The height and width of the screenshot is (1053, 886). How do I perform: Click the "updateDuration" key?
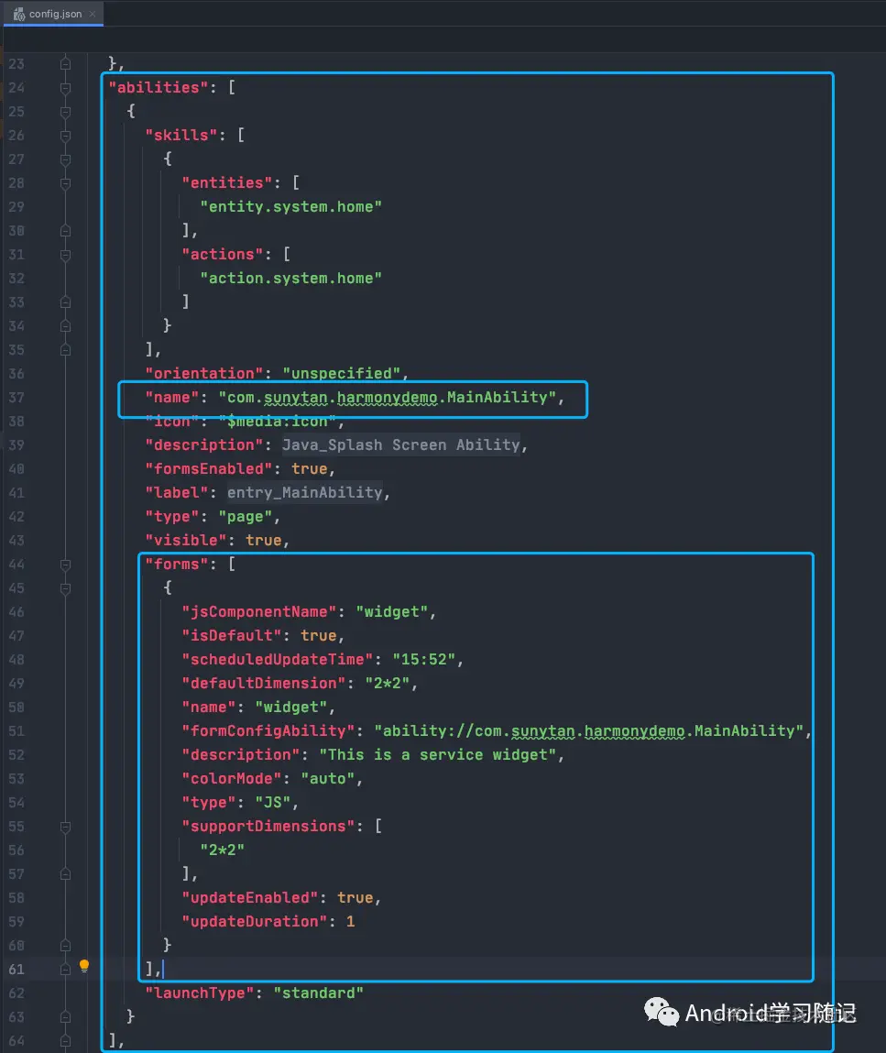[x=255, y=921]
